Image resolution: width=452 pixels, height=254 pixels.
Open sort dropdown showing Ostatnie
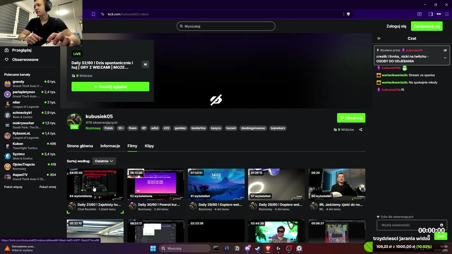[104, 161]
